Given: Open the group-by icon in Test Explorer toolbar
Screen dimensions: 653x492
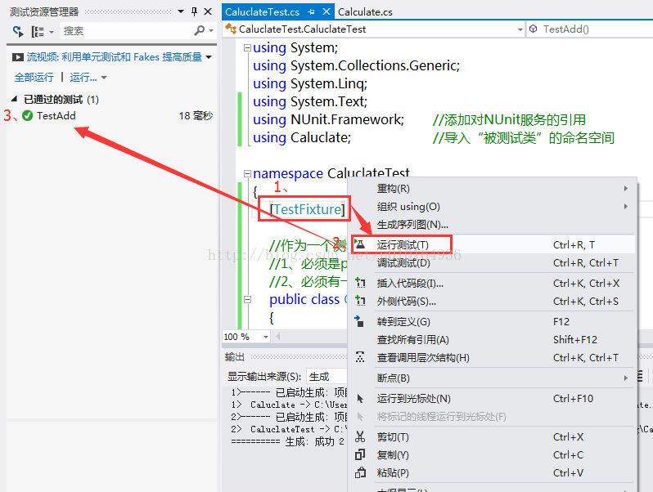Looking at the screenshot, I should coord(38,31).
